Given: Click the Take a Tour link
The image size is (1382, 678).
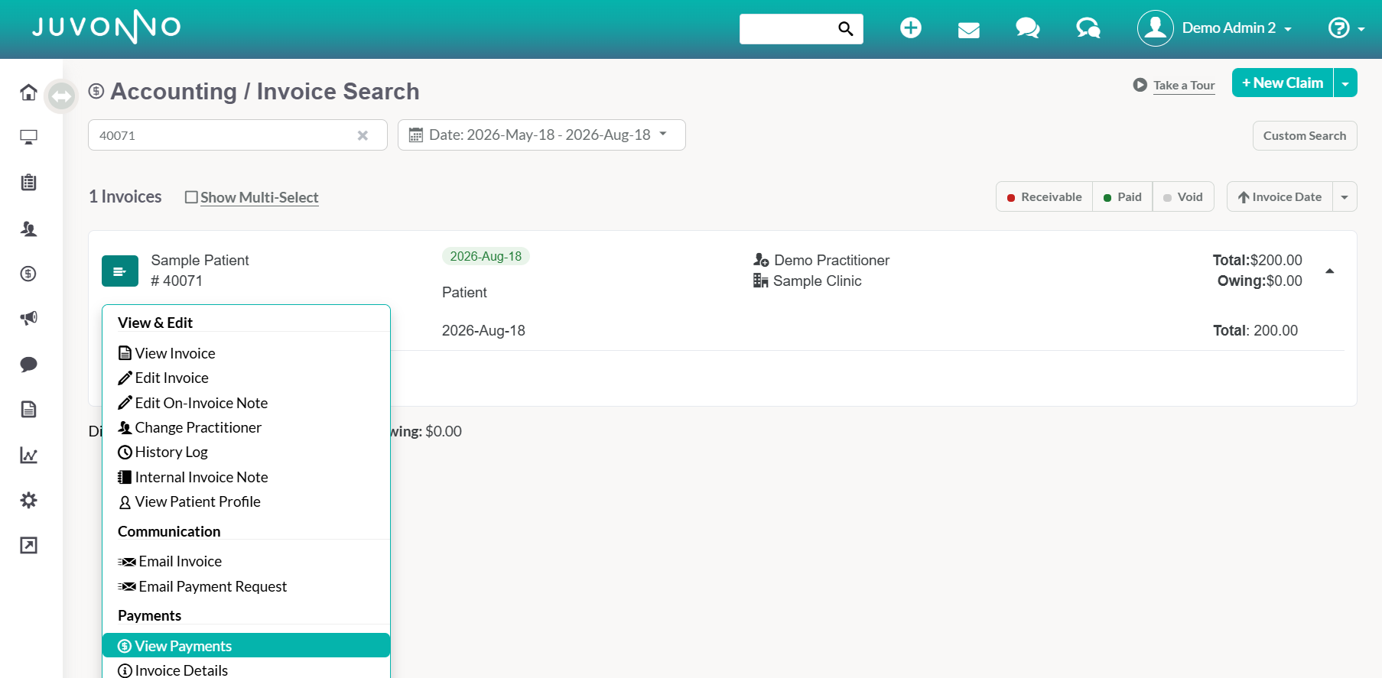Looking at the screenshot, I should click(x=1184, y=86).
